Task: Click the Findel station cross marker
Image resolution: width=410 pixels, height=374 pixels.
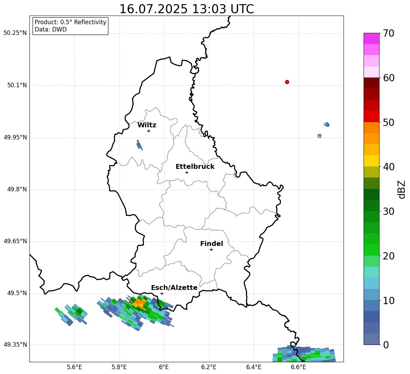Action: (211, 250)
